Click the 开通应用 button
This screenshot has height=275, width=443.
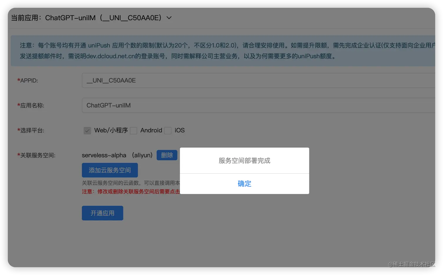click(103, 213)
